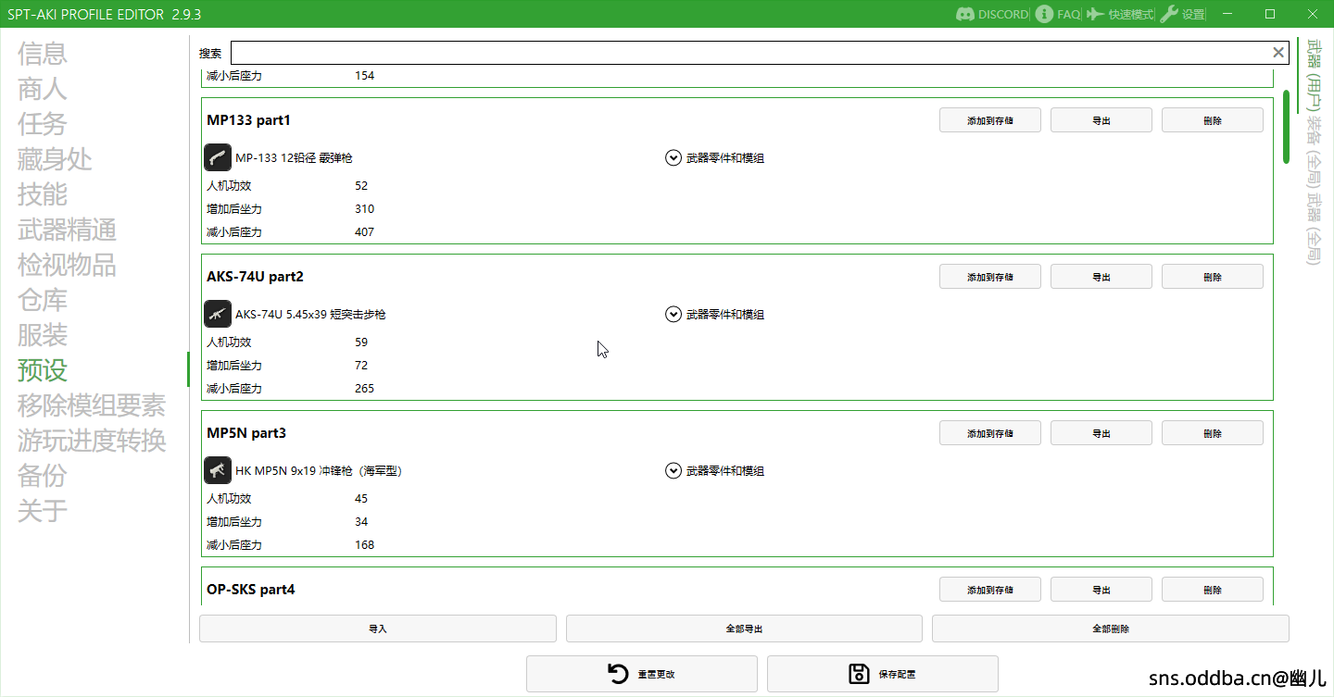The height and width of the screenshot is (697, 1334).
Task: Delete MP133 part1 preset (删除)
Action: tap(1213, 120)
